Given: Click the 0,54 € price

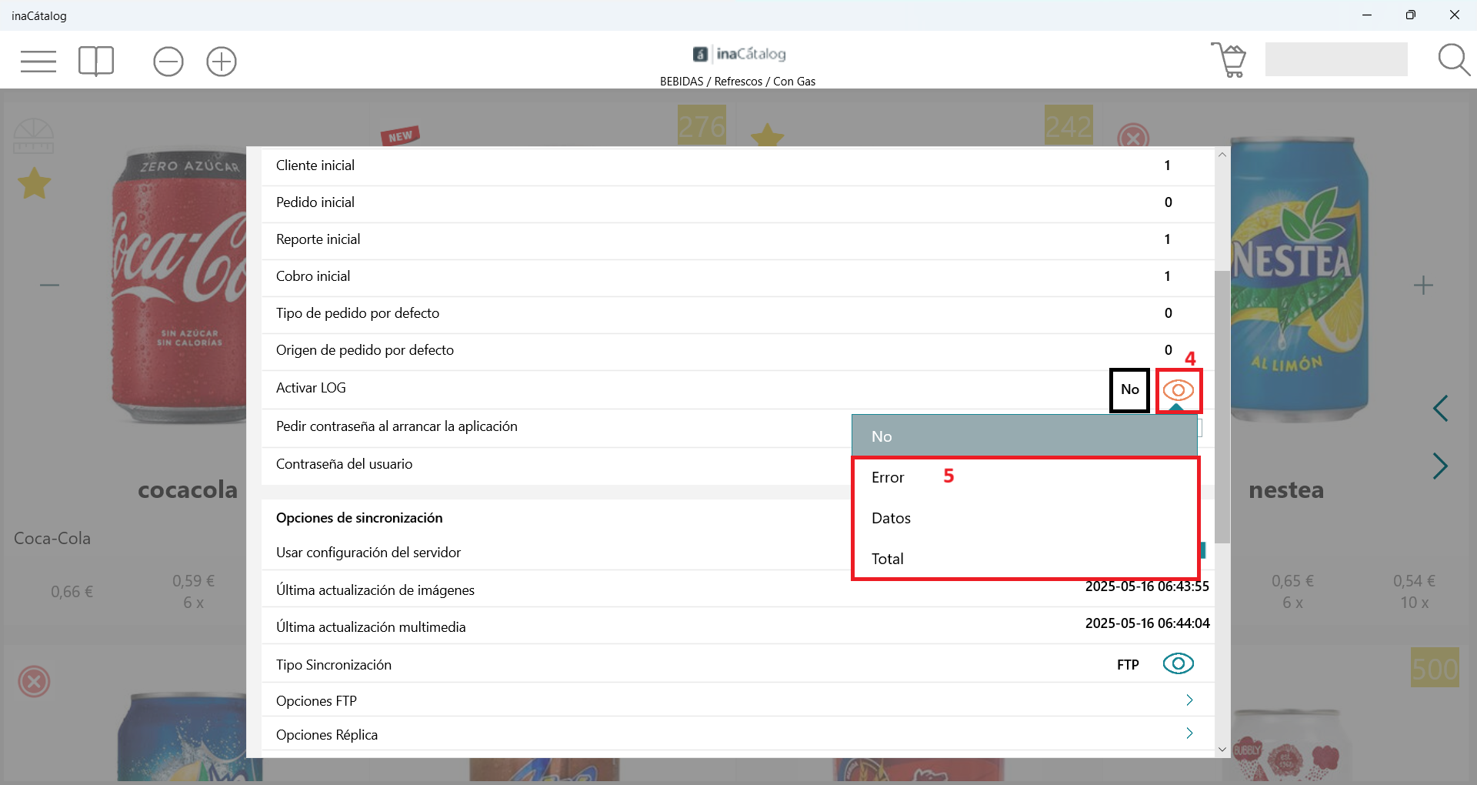Looking at the screenshot, I should tap(1414, 581).
